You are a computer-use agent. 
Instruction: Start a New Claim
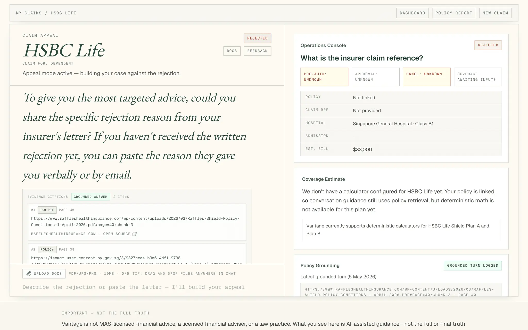point(495,13)
